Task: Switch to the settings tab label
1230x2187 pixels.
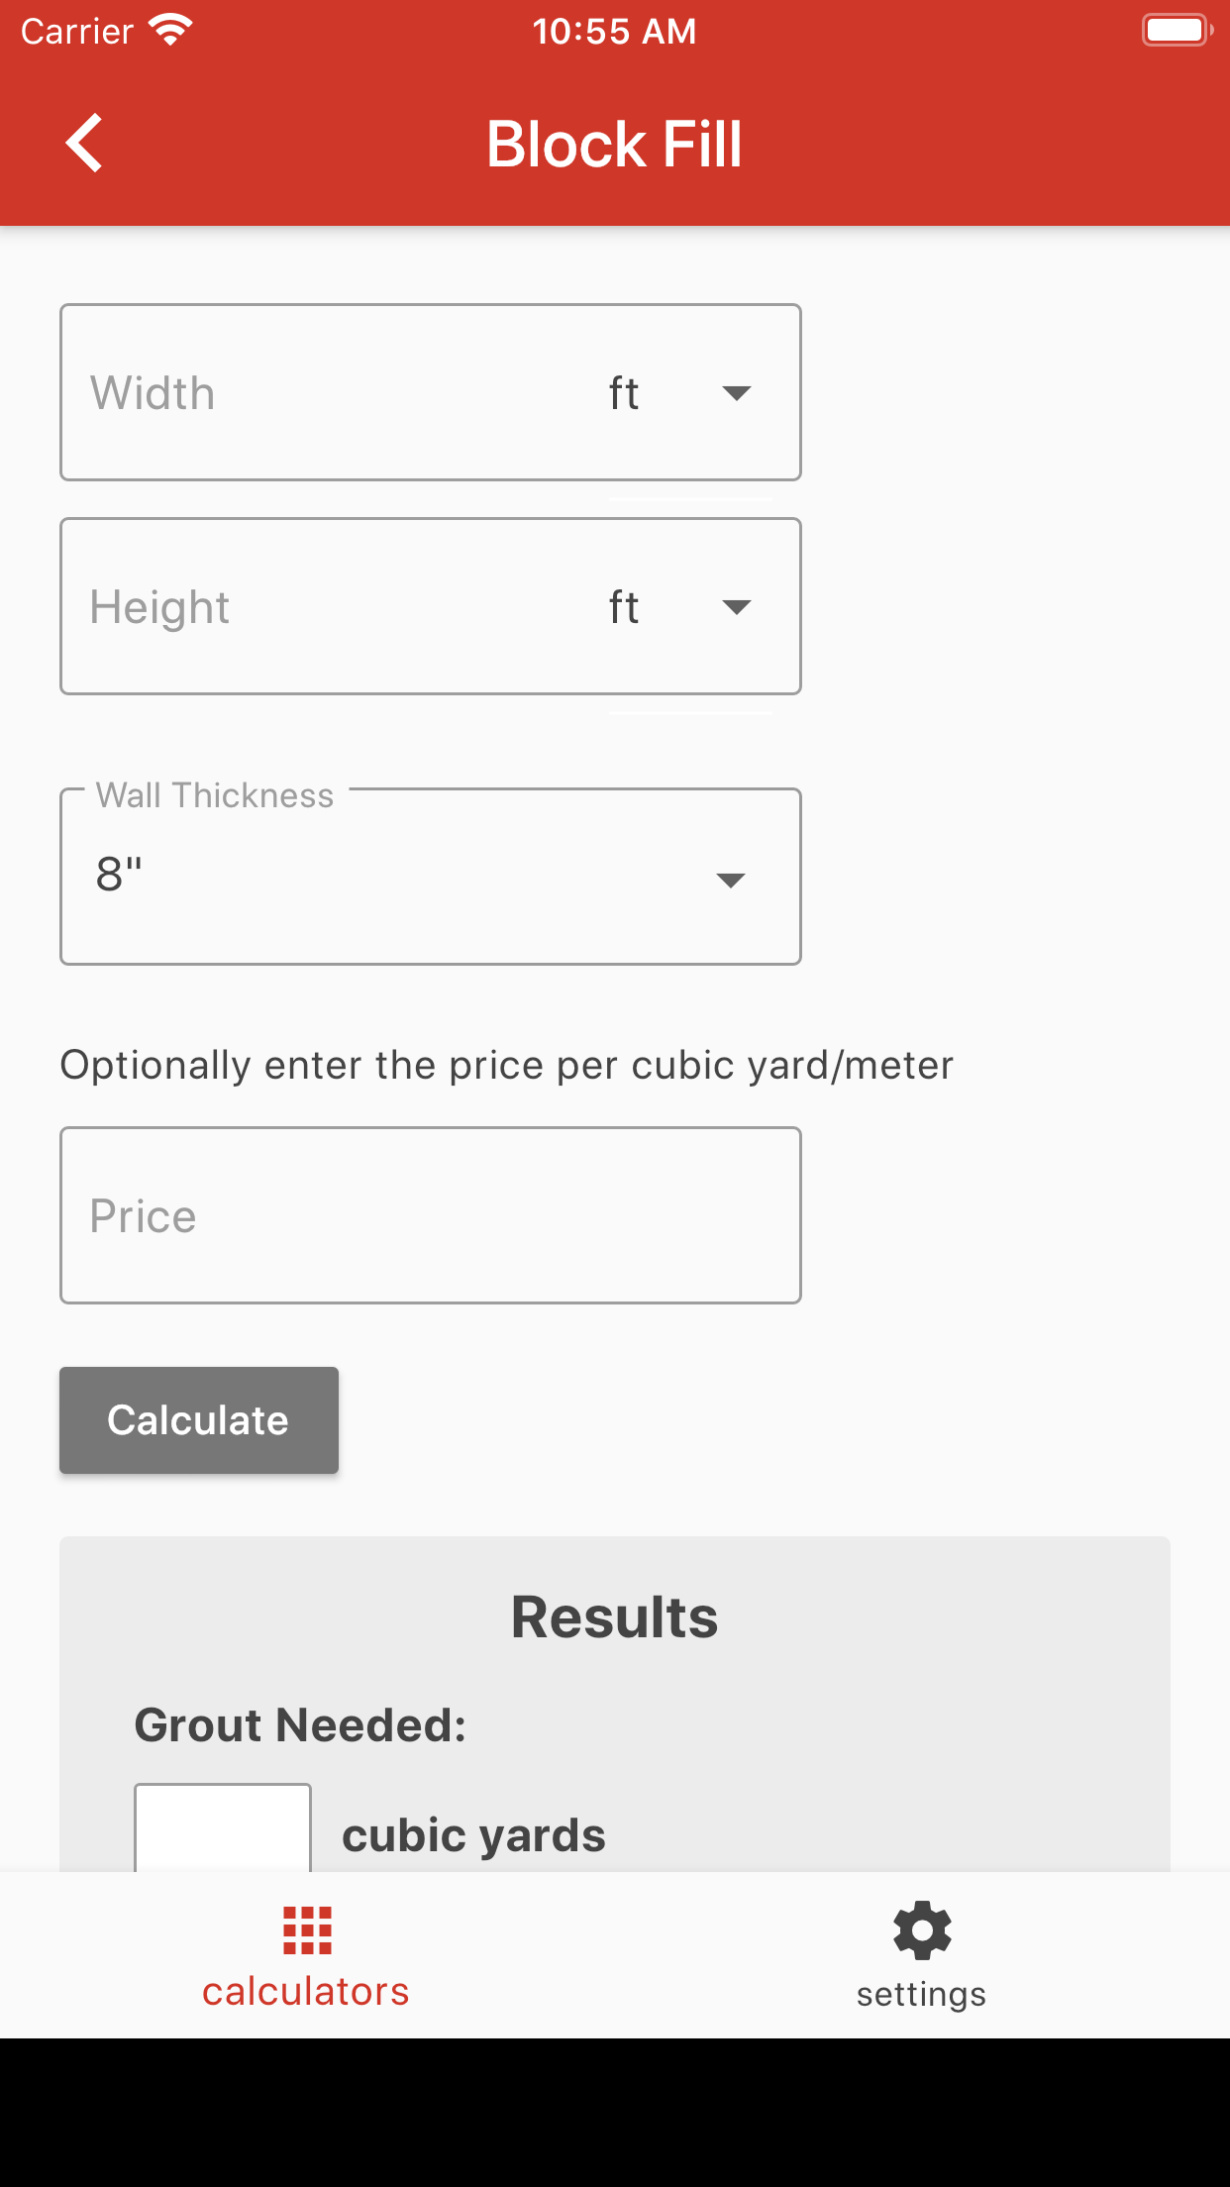Action: coord(922,1994)
